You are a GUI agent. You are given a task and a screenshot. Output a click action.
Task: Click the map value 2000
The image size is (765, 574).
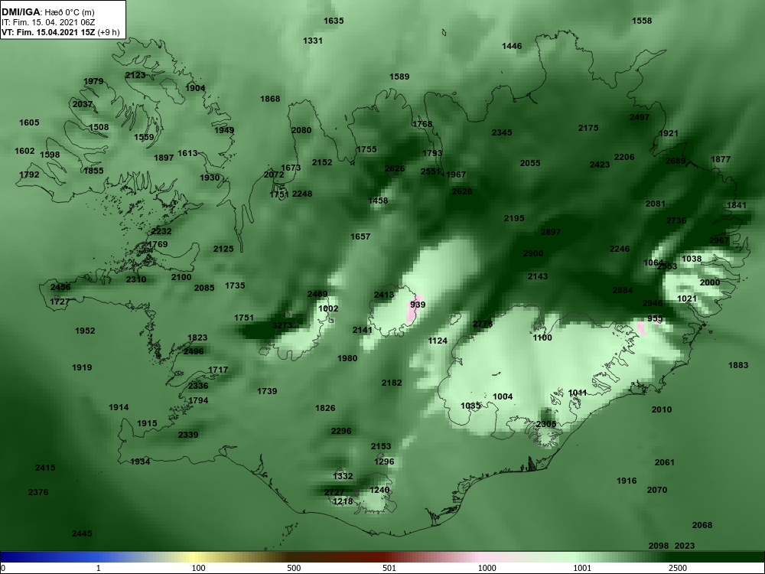tap(710, 282)
